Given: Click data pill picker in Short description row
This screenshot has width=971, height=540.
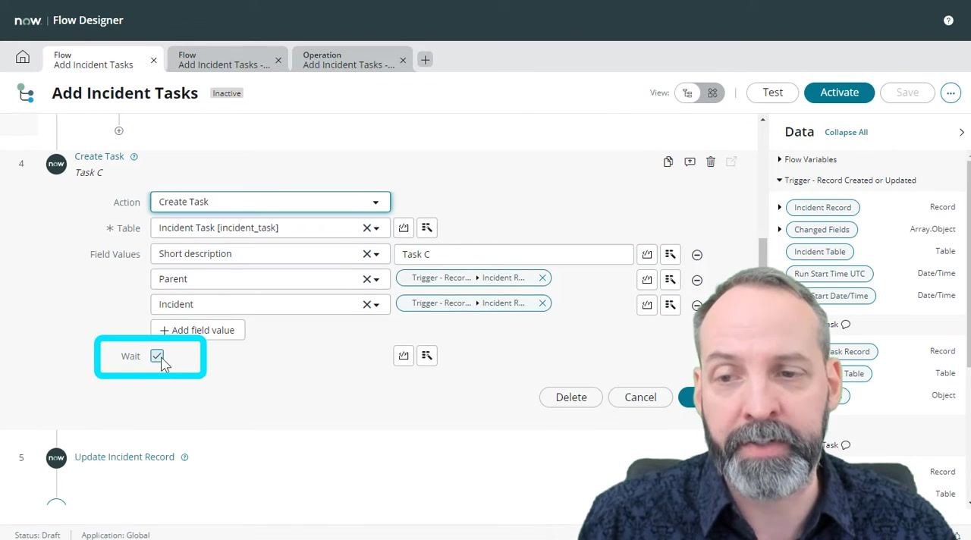Looking at the screenshot, I should (x=671, y=255).
